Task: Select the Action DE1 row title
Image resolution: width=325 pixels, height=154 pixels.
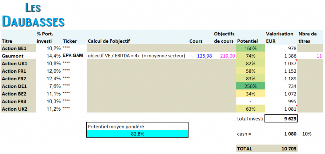Action: (x=13, y=86)
